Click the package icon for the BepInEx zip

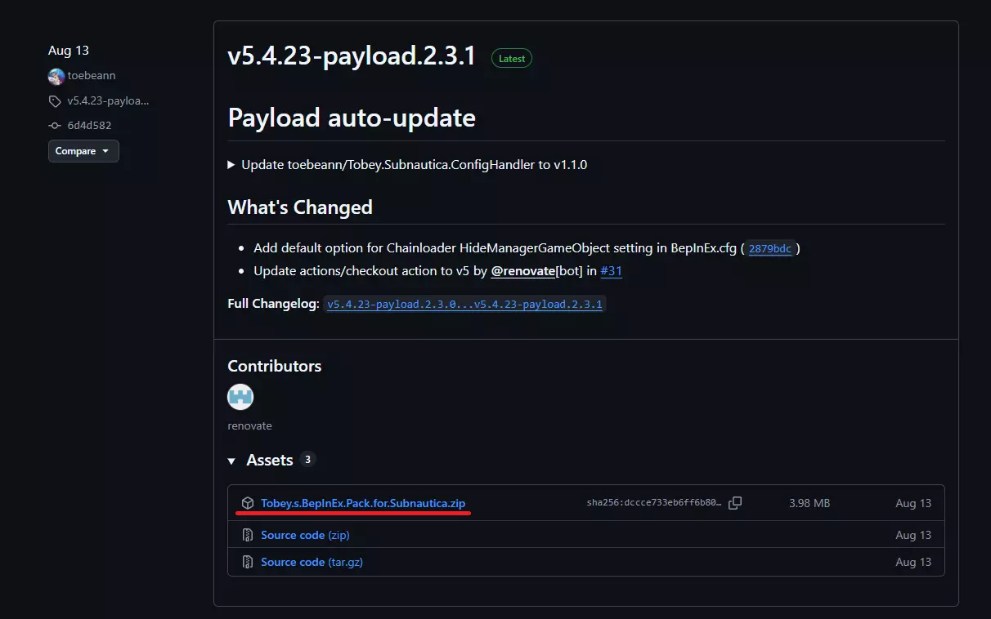coord(248,503)
